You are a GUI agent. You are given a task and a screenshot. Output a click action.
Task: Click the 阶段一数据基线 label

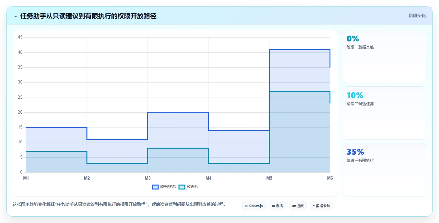[x=360, y=47]
